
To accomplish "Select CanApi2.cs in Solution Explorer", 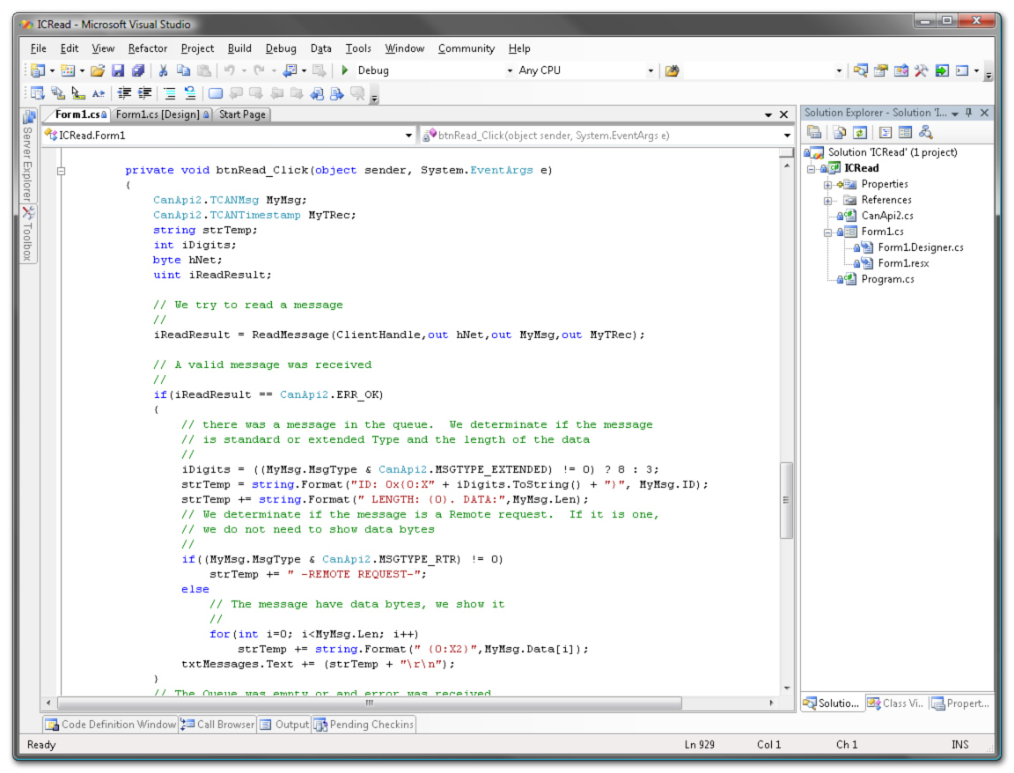I will pyautogui.click(x=888, y=216).
